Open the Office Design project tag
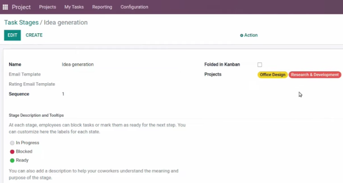343x183 pixels. pos(273,74)
